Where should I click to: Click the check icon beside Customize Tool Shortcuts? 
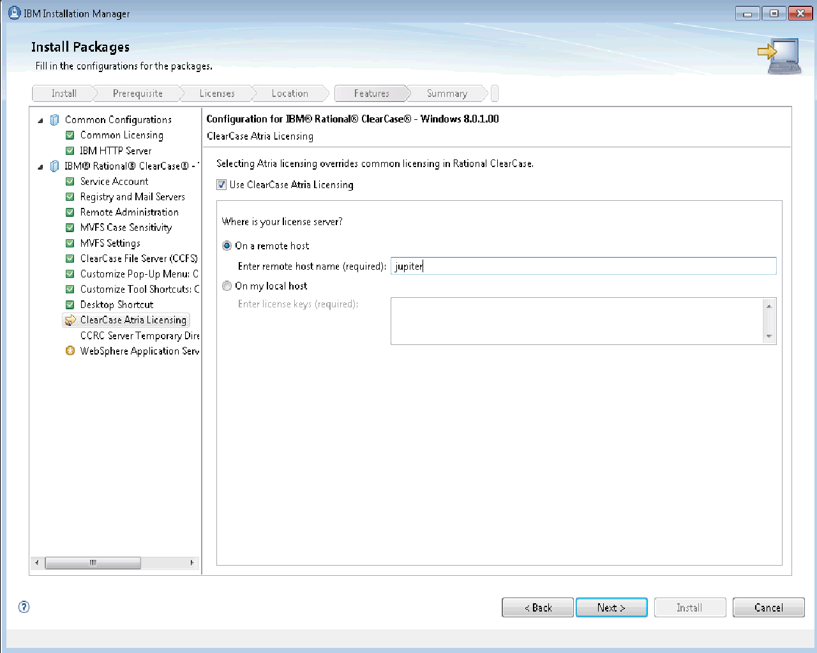tap(70, 290)
